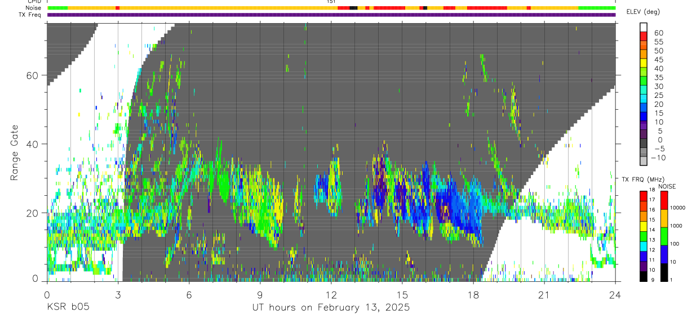Click the black bottom segment of the TX FRQ color bar
Screen dimensions: 692x319
(644, 276)
